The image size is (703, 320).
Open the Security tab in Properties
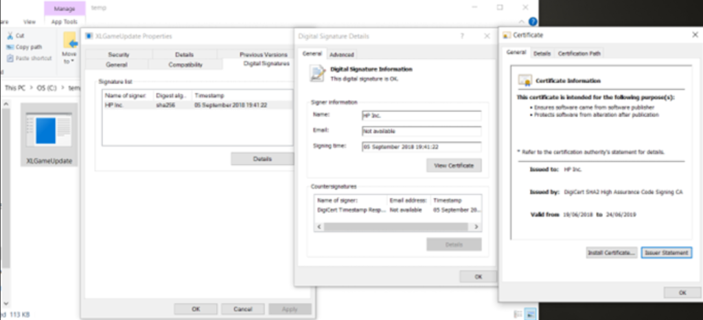pos(118,54)
